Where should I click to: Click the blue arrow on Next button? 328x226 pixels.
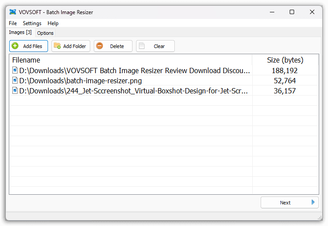[x=313, y=202]
